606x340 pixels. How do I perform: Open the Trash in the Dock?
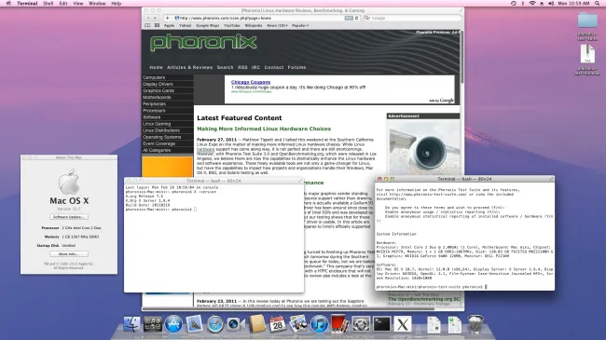tap(475, 324)
